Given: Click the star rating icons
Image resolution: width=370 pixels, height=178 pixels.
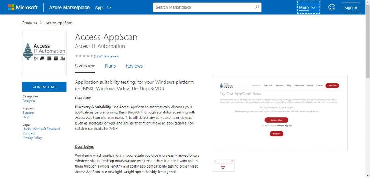Looking at the screenshot, I should (84, 56).
